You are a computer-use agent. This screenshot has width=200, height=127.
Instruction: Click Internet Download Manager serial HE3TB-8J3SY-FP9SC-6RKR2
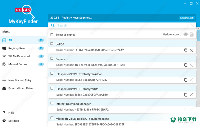click(x=91, y=110)
